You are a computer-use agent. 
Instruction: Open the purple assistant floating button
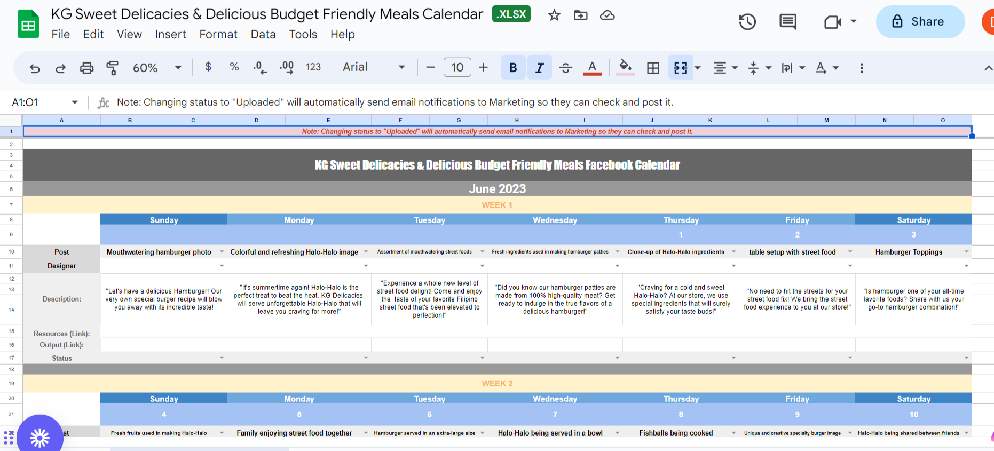[40, 437]
